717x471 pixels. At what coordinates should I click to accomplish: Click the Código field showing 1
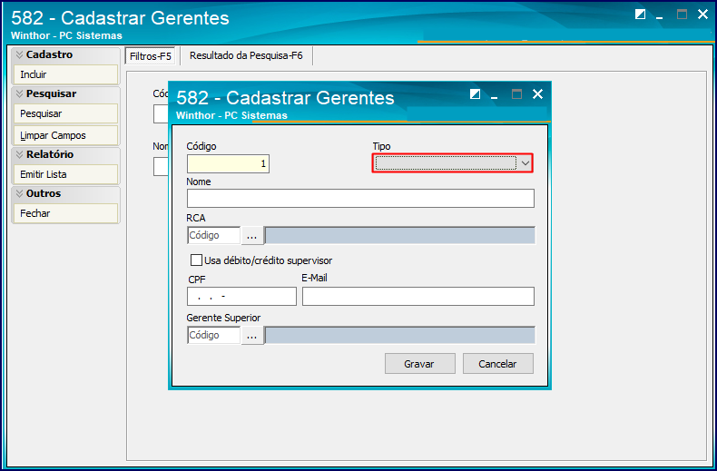(228, 163)
